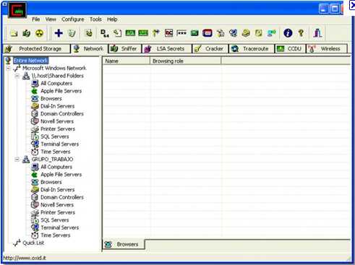The height and width of the screenshot is (265, 355).
Task: Click the red rounded-rectangle toolbar icon
Action: 208,33
